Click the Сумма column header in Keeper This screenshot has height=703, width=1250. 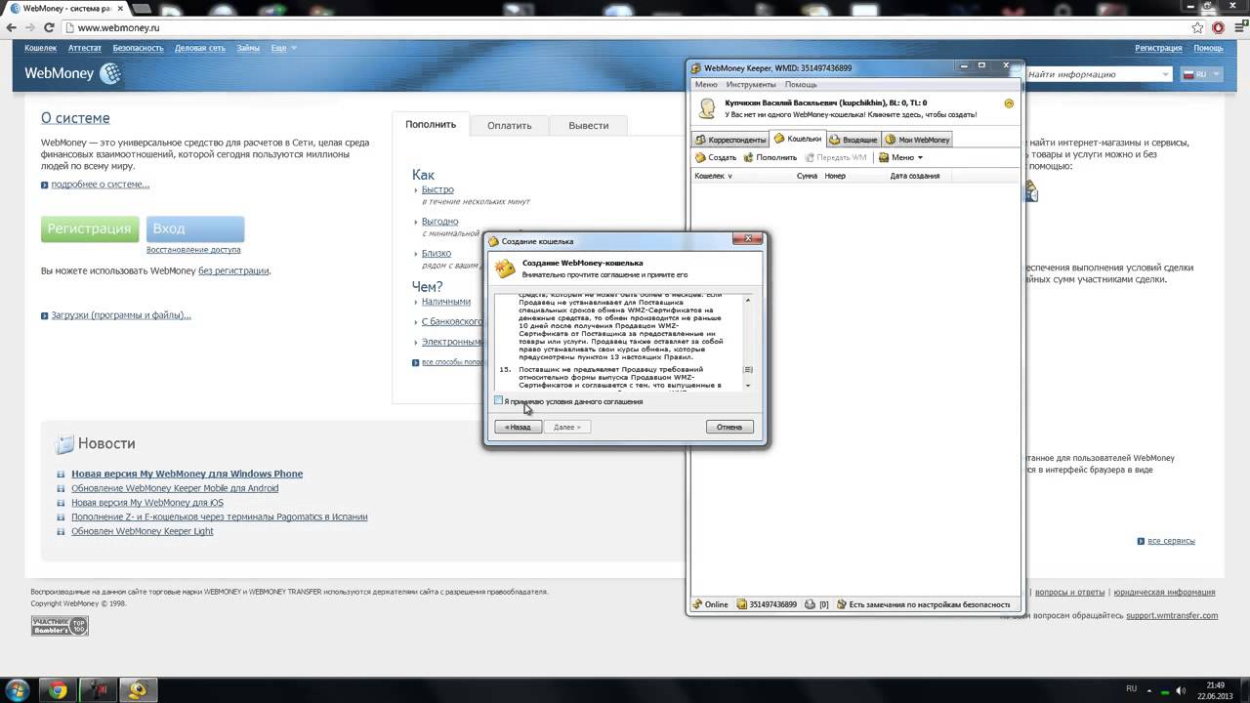(807, 176)
